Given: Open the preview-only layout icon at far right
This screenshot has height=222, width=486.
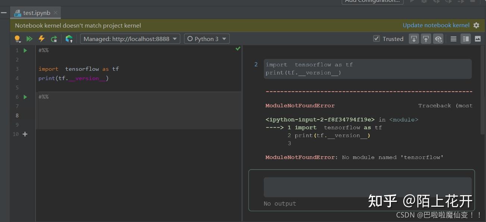Looking at the screenshot, I should coord(478,38).
